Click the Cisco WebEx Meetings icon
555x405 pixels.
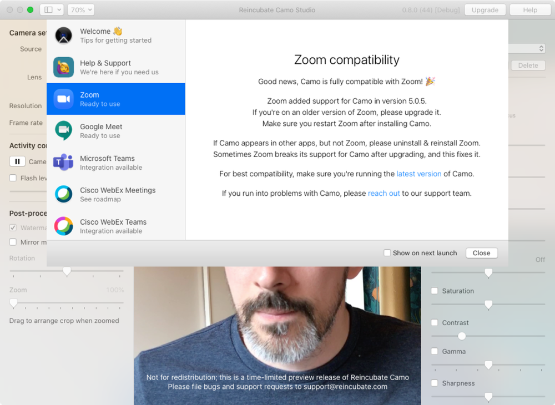point(63,194)
